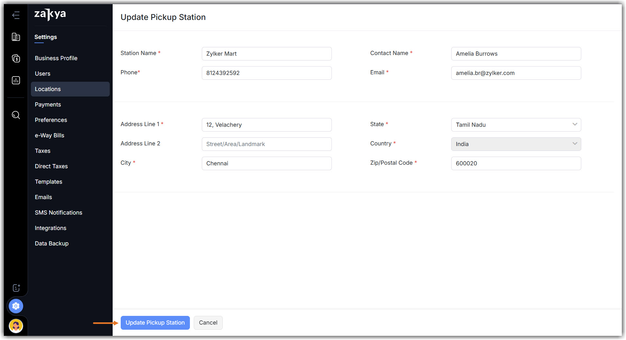Expand the Country dropdown showing India

[x=516, y=144]
